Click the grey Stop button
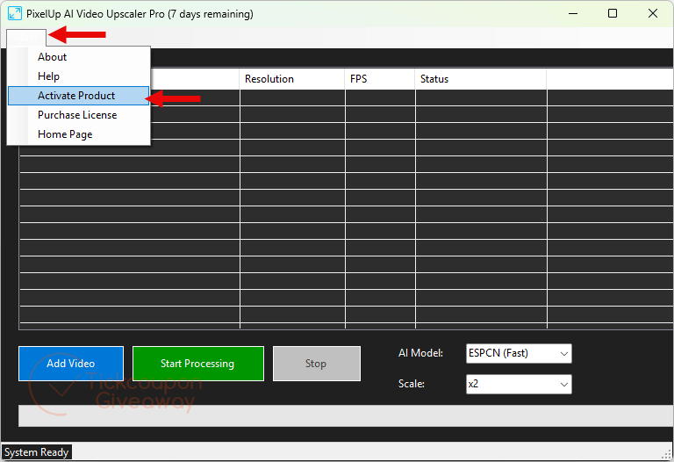 coord(316,364)
